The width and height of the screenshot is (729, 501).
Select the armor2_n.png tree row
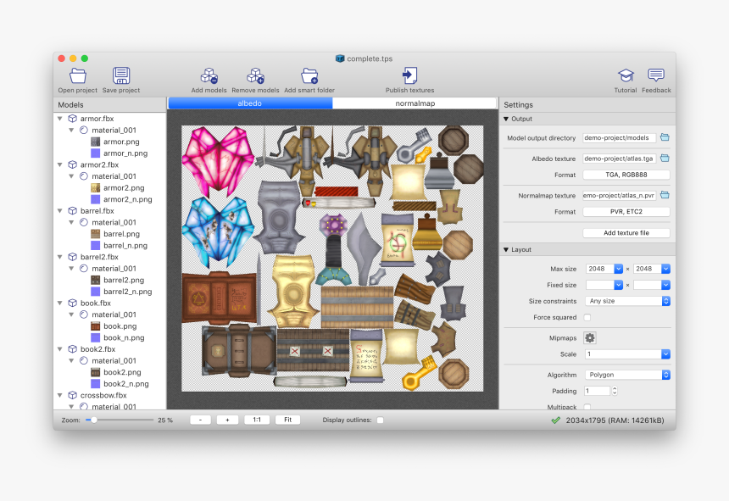coord(110,199)
